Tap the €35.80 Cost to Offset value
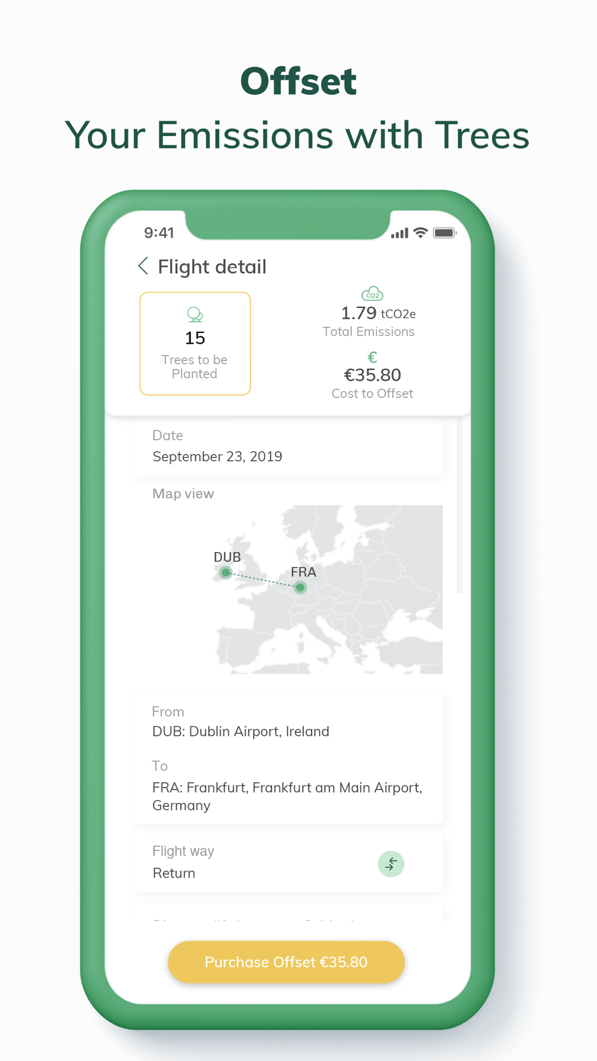The height and width of the screenshot is (1061, 597). point(373,375)
